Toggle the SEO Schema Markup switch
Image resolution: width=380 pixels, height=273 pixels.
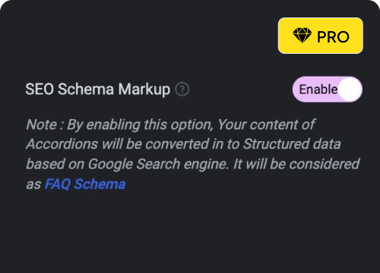(328, 89)
